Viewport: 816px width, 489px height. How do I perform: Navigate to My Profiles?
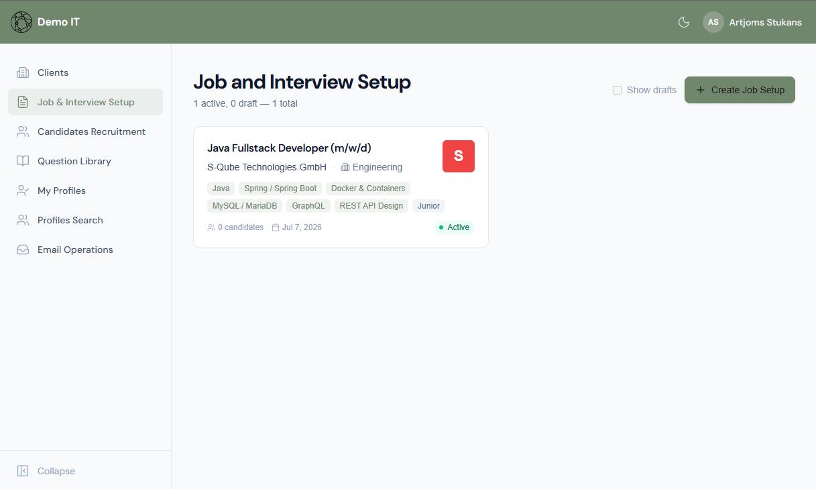pos(85,191)
